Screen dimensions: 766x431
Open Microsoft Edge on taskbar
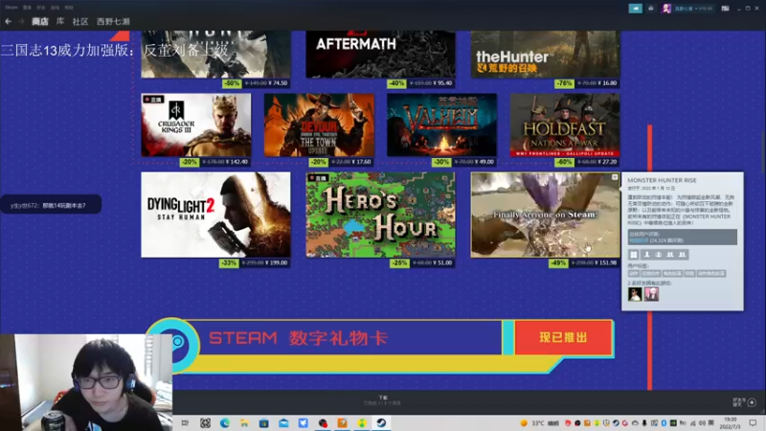(x=225, y=423)
